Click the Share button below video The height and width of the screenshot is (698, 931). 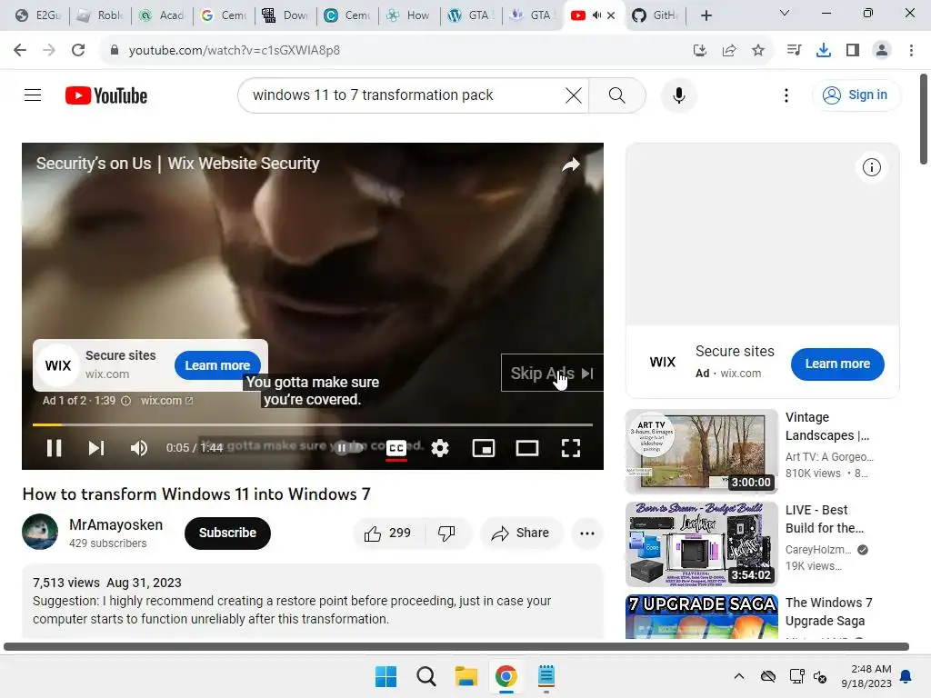click(x=521, y=533)
